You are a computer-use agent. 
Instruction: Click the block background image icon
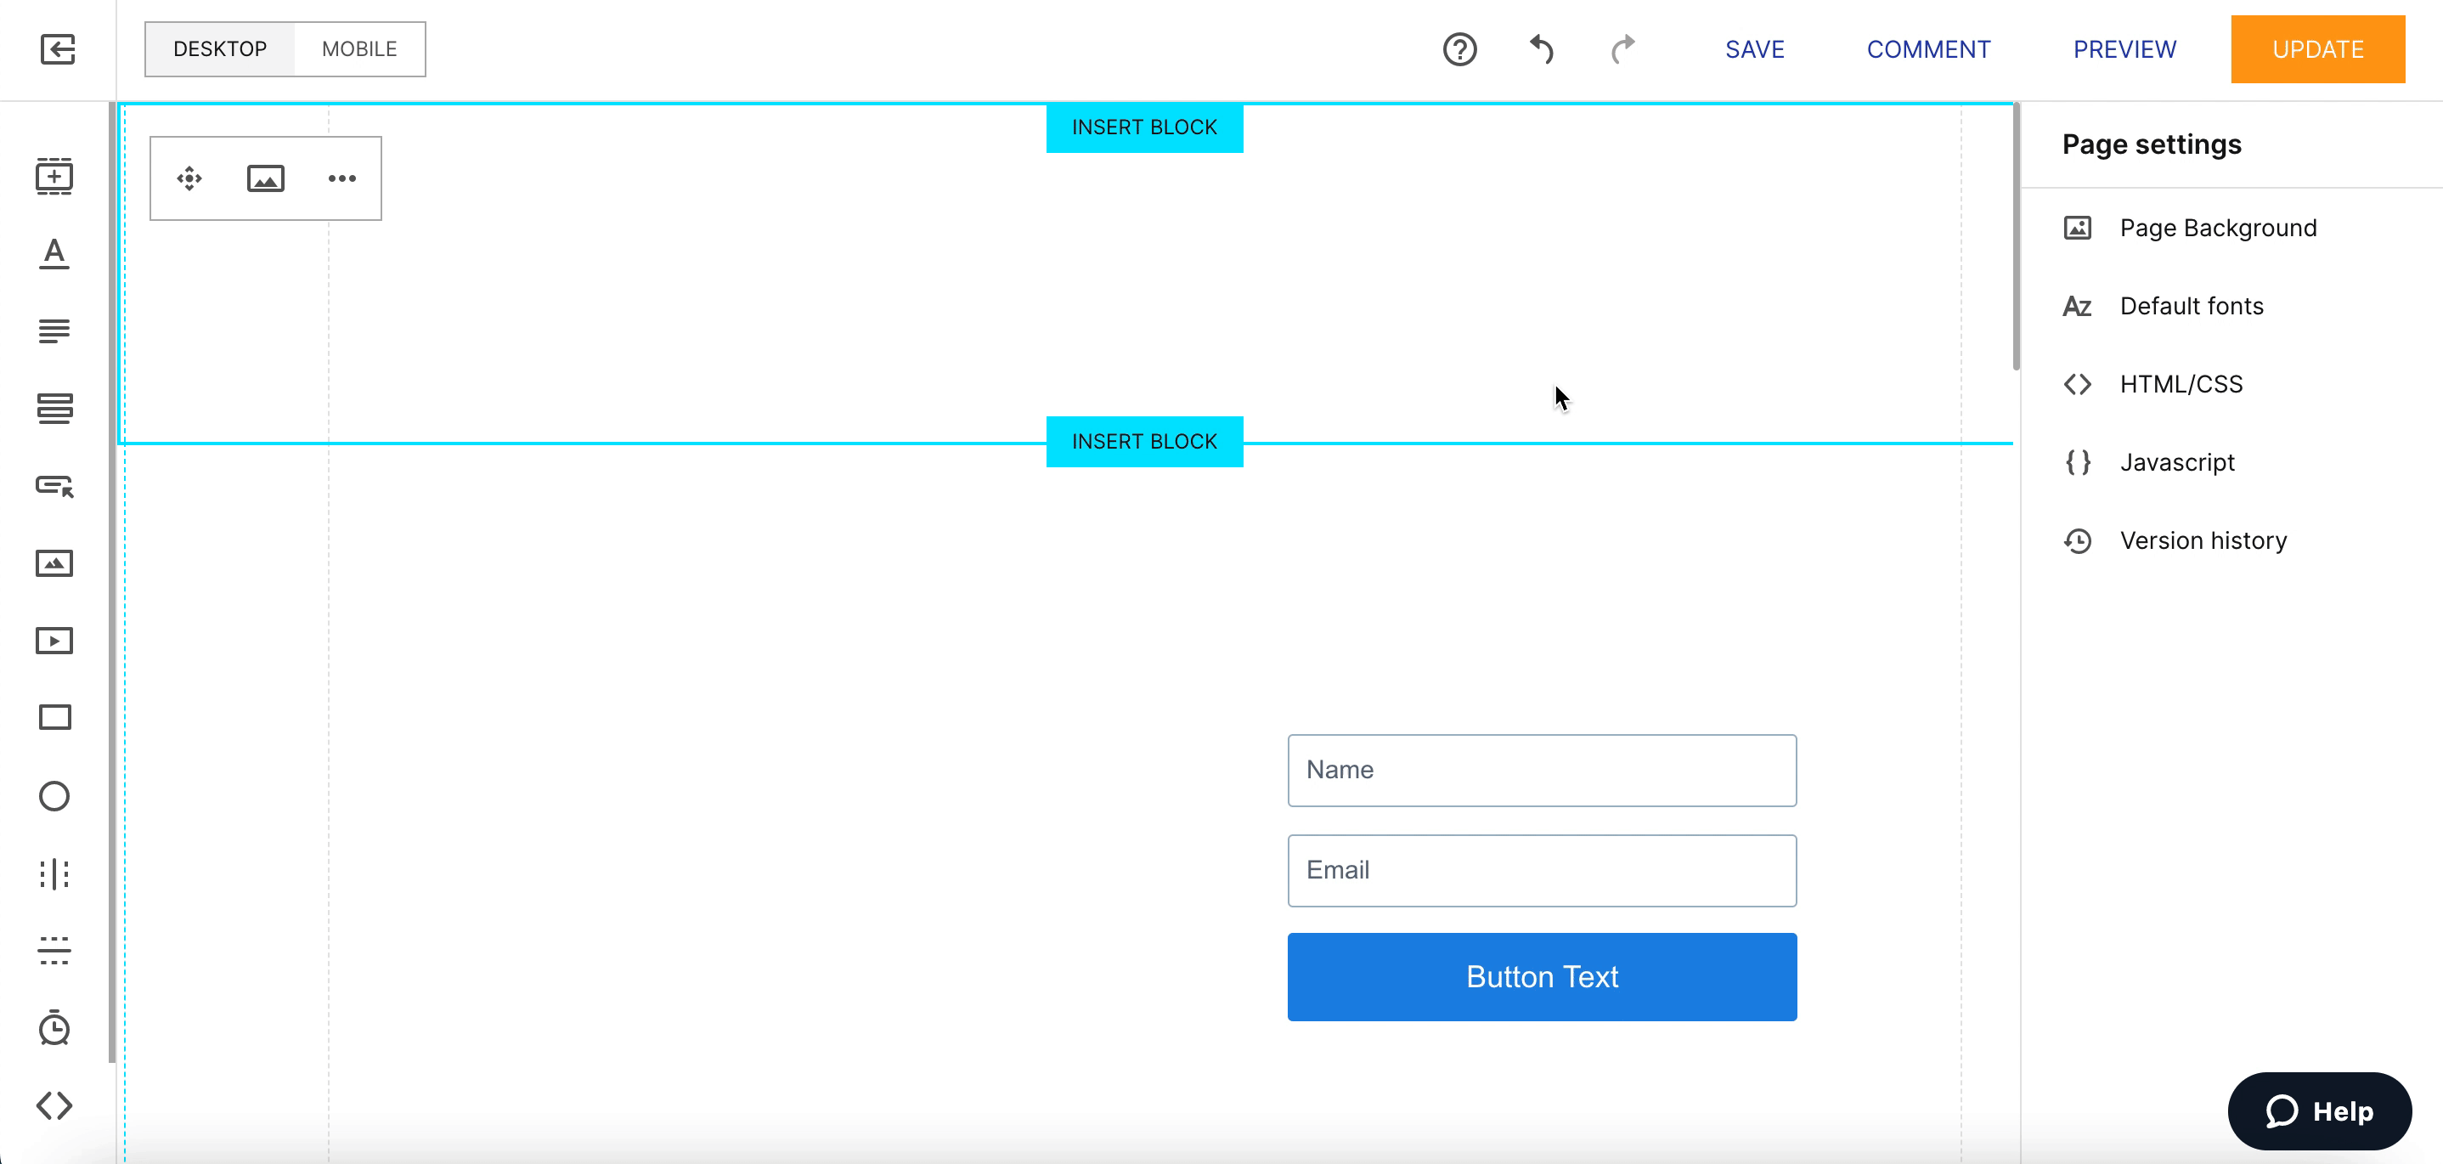(266, 178)
